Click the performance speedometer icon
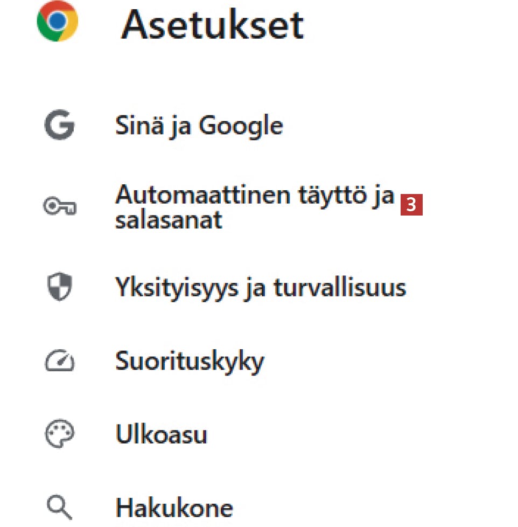Screen dimensions: 518x527 (59, 362)
